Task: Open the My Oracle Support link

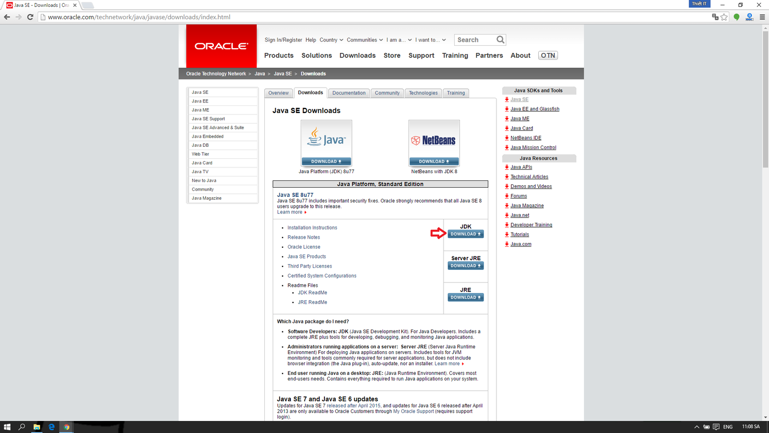Action: point(414,411)
